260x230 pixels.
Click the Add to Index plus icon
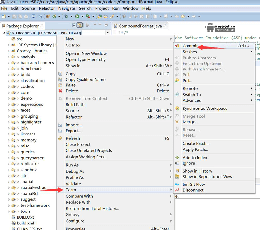[x=177, y=158]
